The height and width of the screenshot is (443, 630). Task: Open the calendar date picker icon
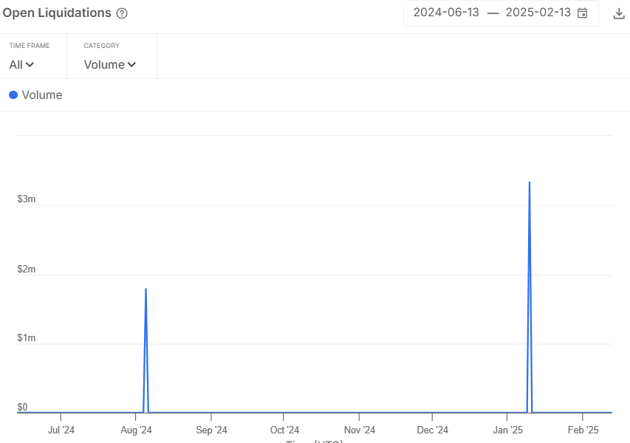click(x=582, y=13)
